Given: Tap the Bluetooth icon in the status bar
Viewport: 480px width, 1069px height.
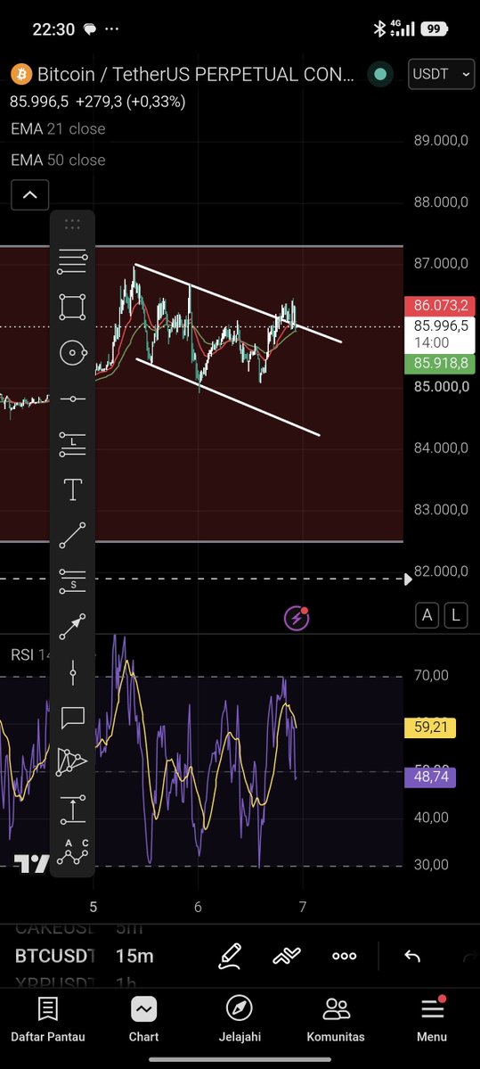Looking at the screenshot, I should coord(380,29).
